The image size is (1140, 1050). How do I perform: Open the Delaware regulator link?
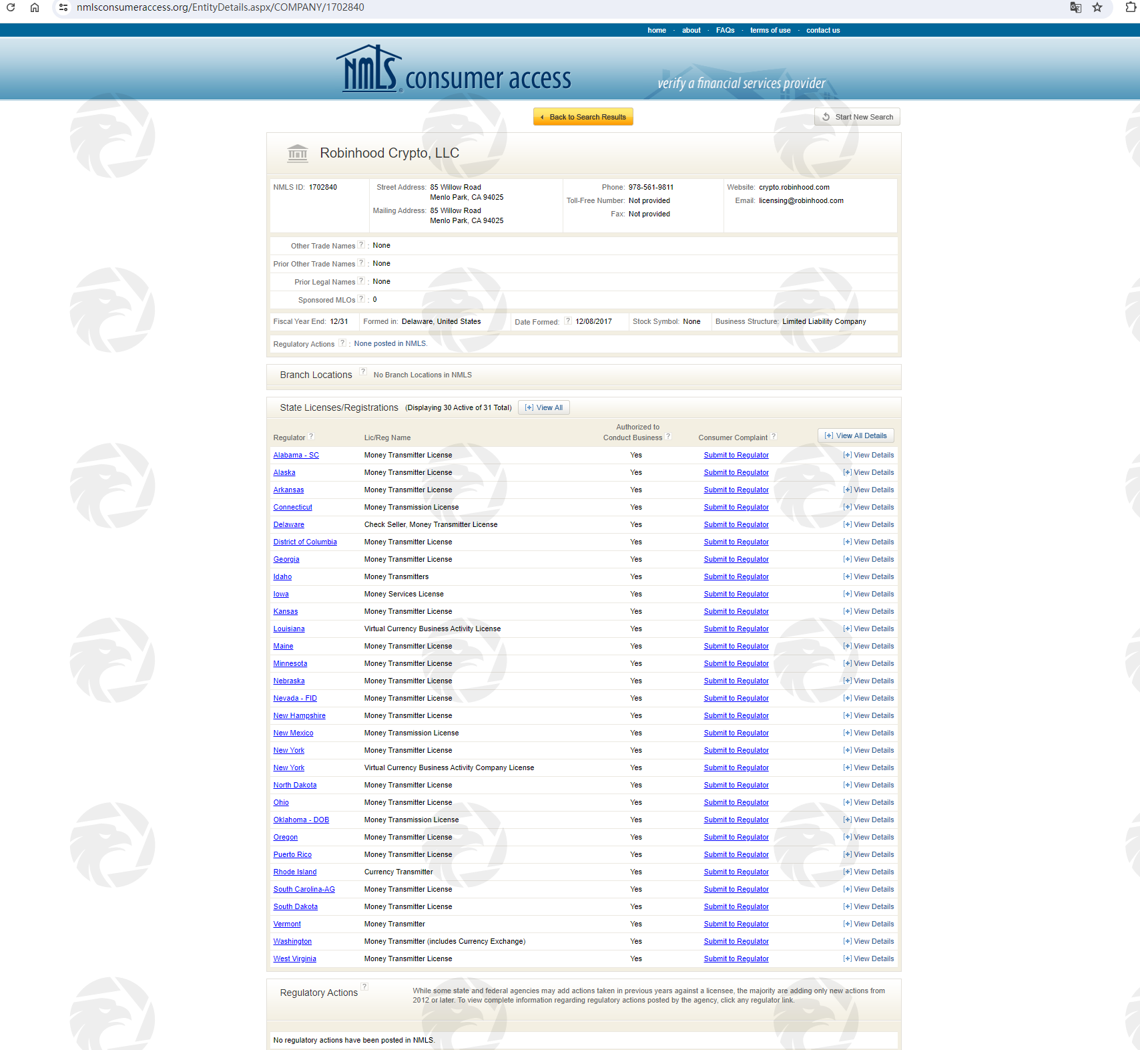[288, 524]
